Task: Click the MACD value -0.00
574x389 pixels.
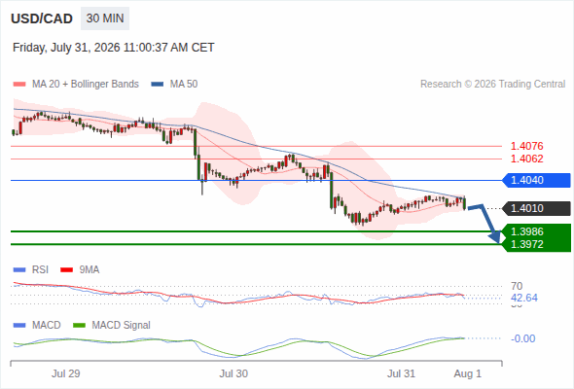Action: pos(523,338)
